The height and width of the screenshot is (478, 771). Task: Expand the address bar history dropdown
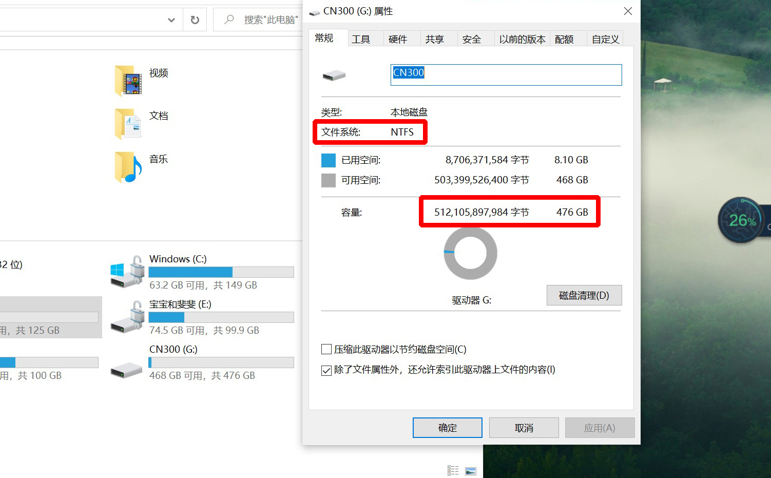171,20
